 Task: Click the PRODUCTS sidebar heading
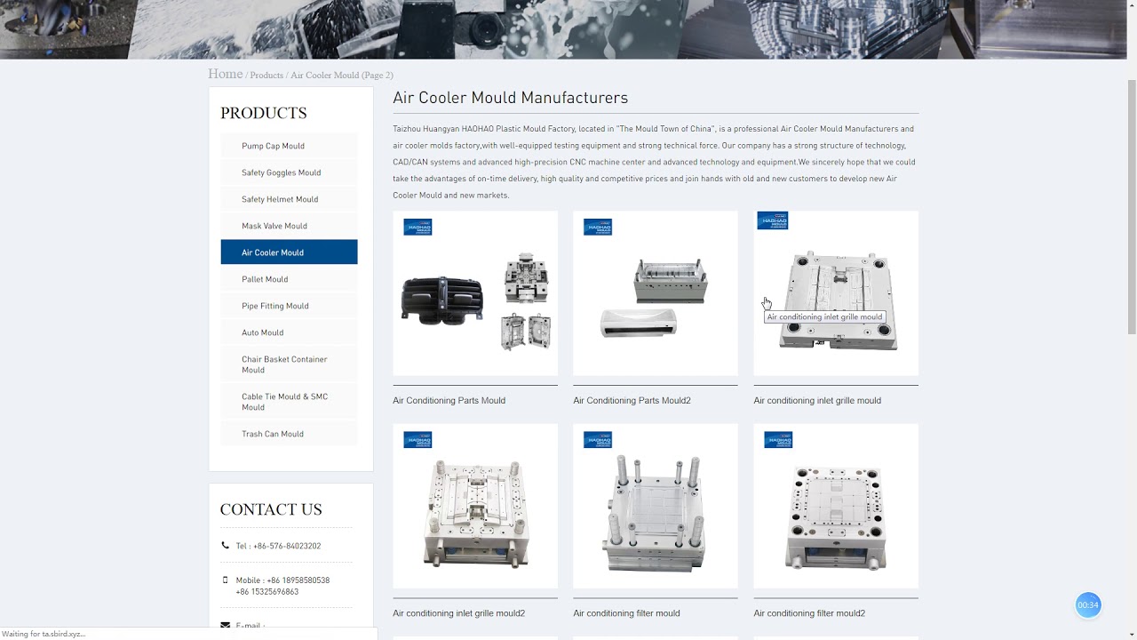[x=264, y=113]
